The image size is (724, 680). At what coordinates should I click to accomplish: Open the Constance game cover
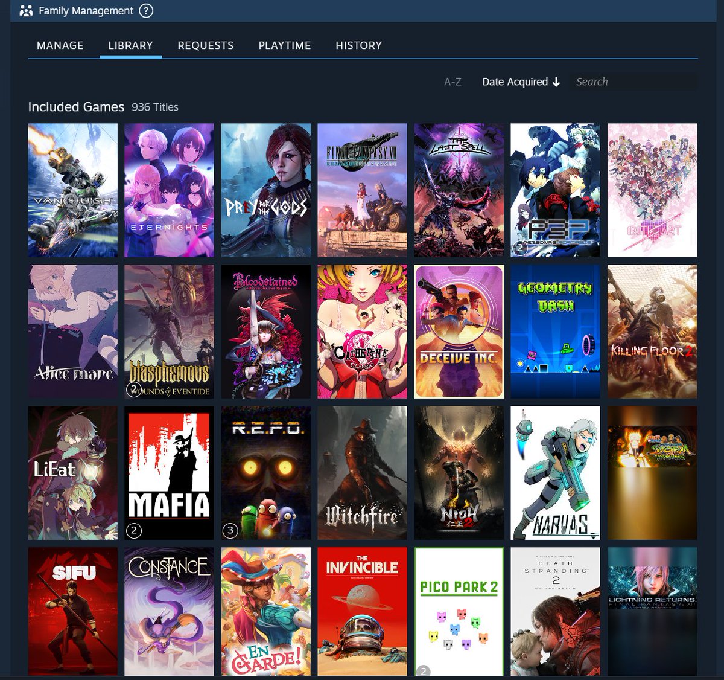[169, 612]
